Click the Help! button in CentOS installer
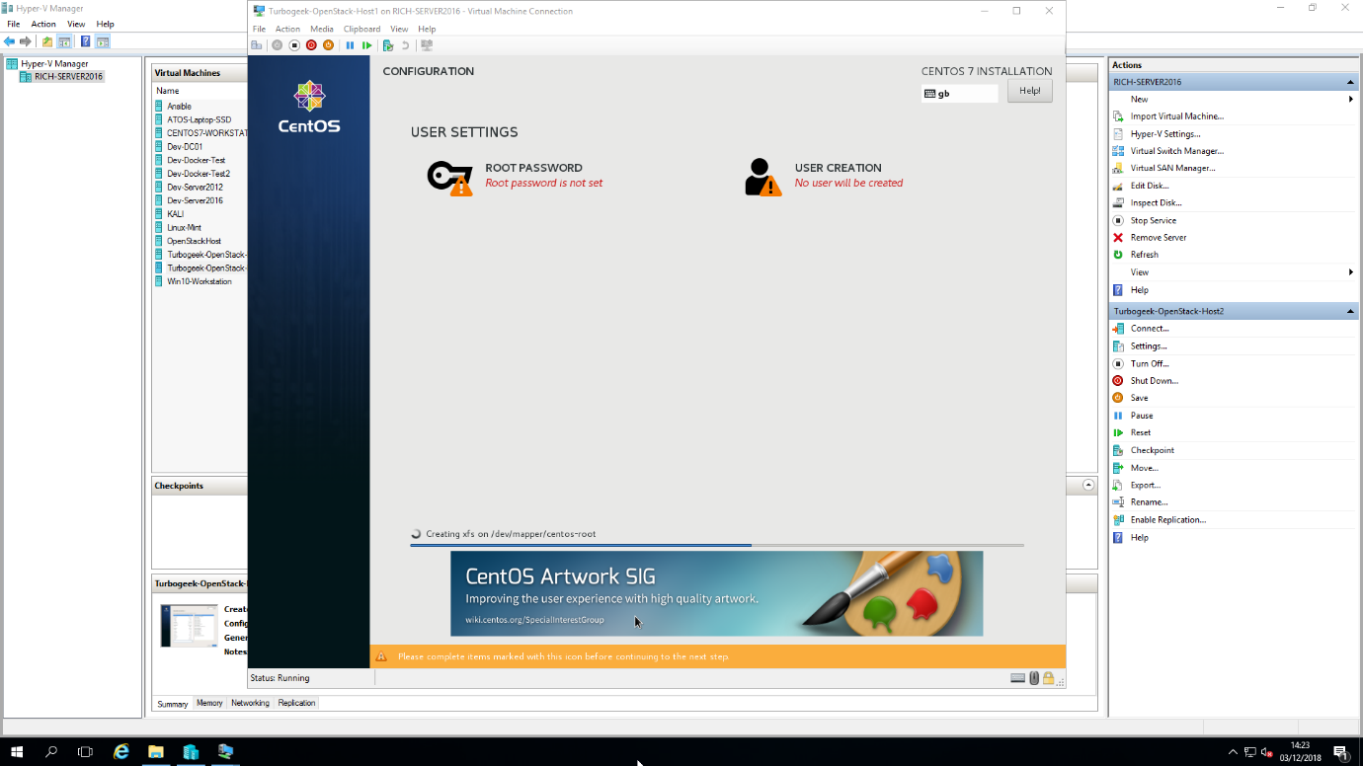 pyautogui.click(x=1029, y=91)
